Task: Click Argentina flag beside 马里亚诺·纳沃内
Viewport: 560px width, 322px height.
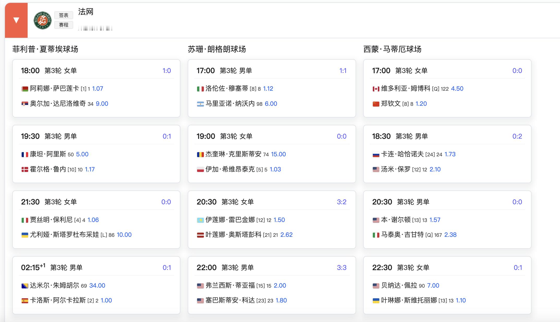Action: tap(200, 104)
